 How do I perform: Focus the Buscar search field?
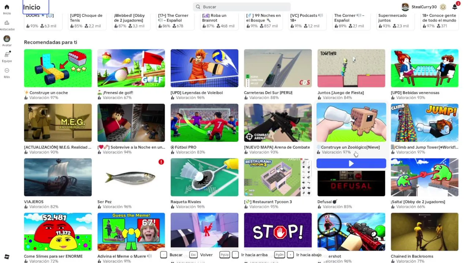click(242, 7)
